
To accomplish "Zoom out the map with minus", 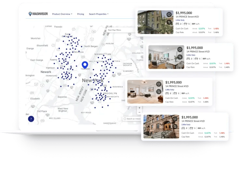I will pos(139,112).
